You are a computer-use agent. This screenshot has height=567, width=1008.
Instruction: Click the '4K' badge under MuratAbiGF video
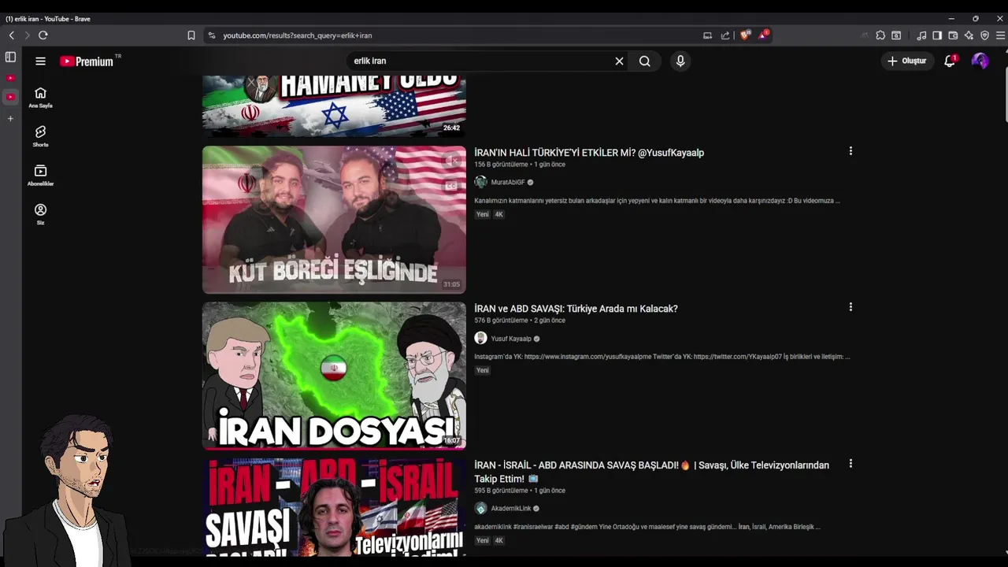[x=498, y=214]
